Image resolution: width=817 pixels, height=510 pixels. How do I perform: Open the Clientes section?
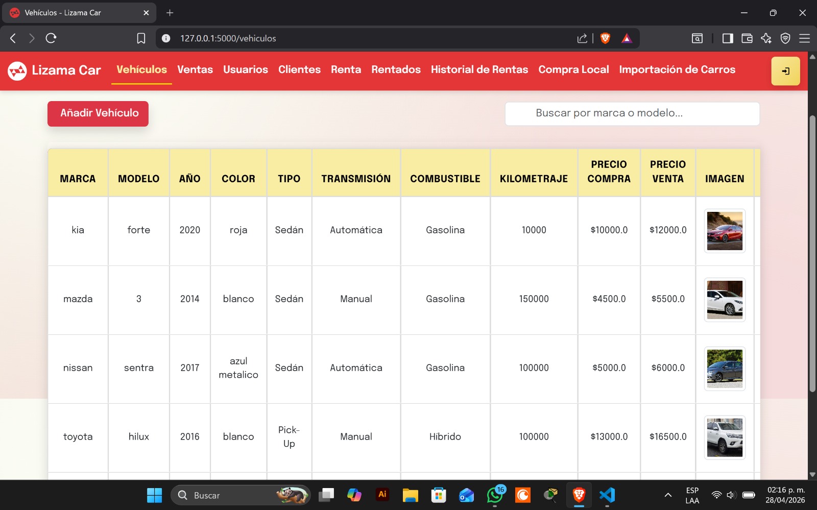coord(299,70)
